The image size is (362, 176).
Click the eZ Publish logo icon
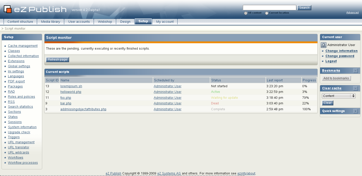[8, 9]
